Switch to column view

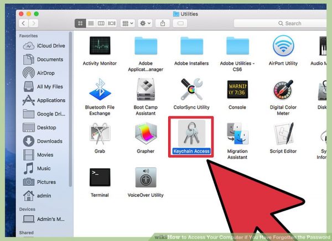click(101, 23)
